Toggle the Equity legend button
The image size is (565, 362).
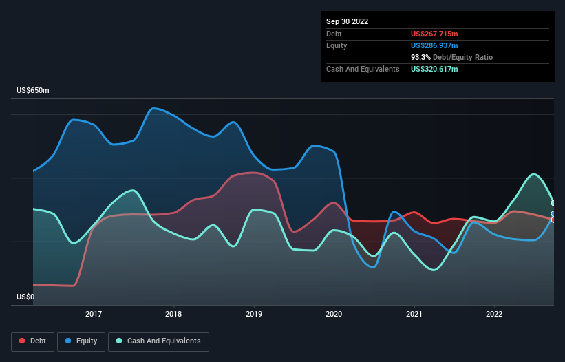(x=81, y=341)
